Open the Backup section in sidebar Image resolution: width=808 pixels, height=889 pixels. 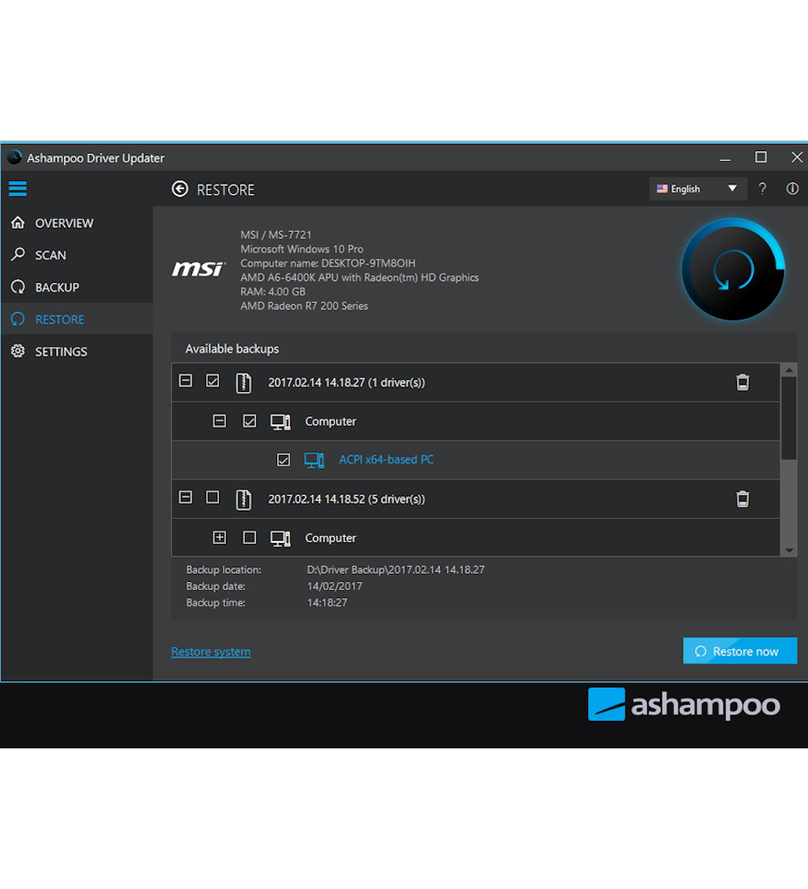pos(57,287)
